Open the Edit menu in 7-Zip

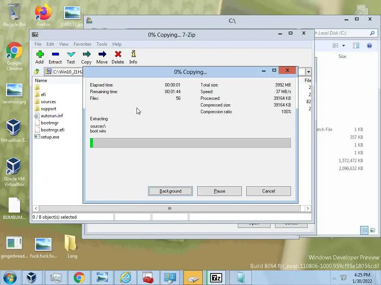click(50, 44)
